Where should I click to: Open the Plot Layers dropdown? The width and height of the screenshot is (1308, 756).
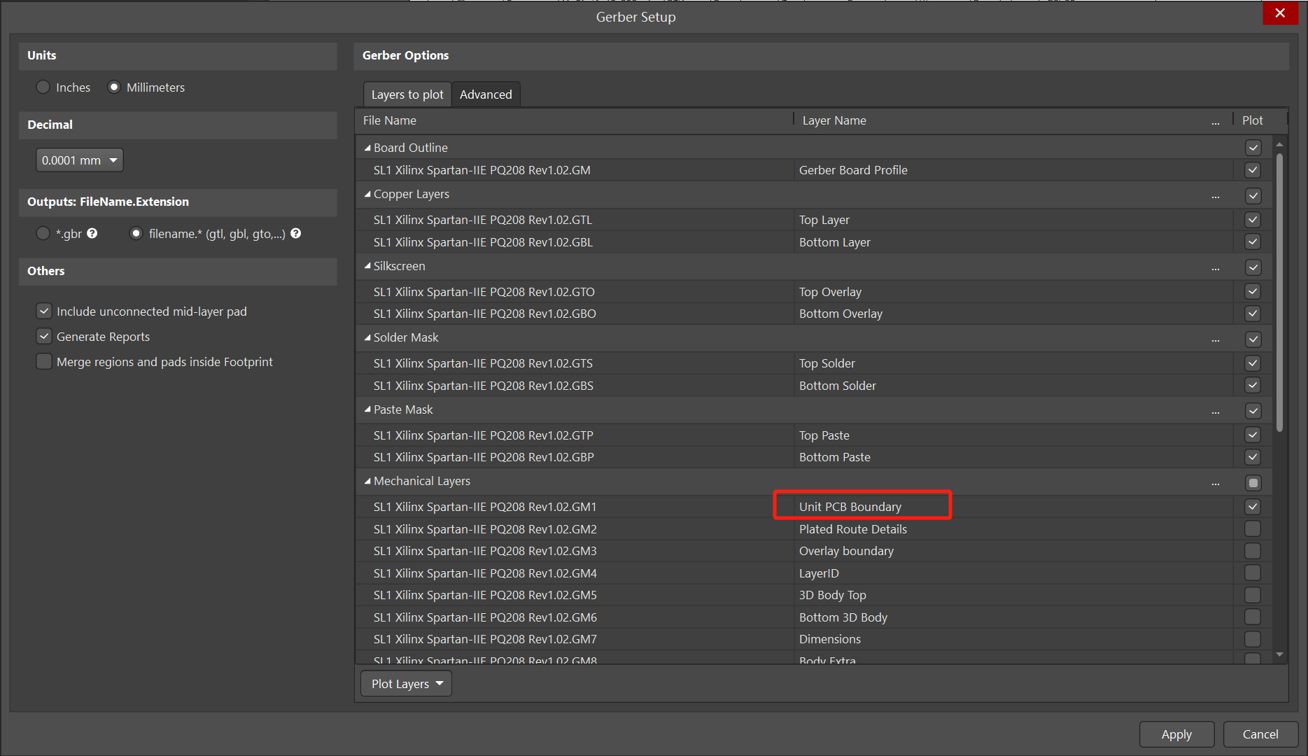(x=406, y=684)
